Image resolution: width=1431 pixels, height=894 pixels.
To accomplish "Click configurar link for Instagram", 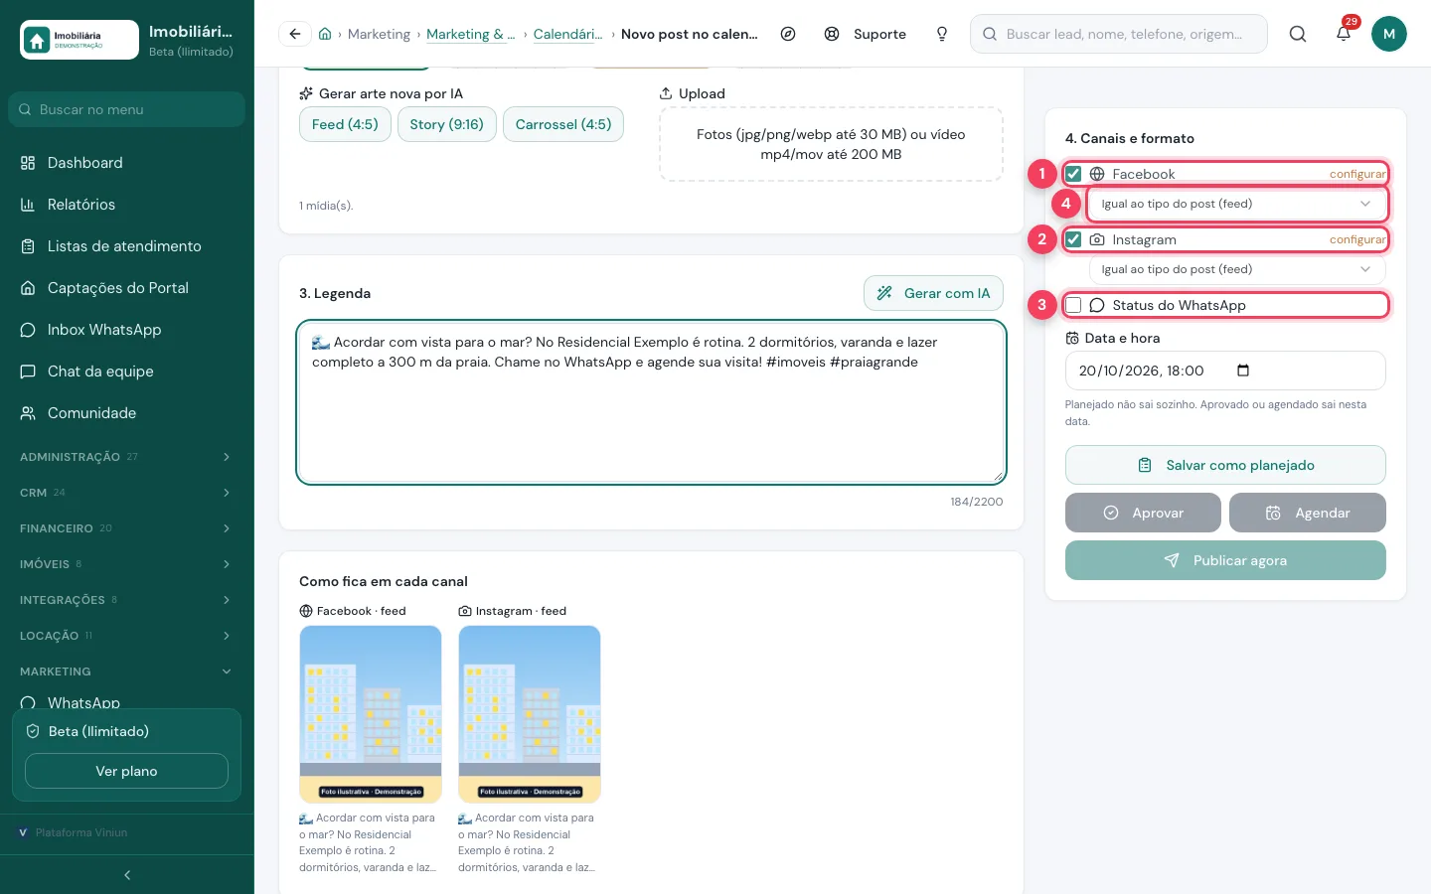I will pos(1357,239).
